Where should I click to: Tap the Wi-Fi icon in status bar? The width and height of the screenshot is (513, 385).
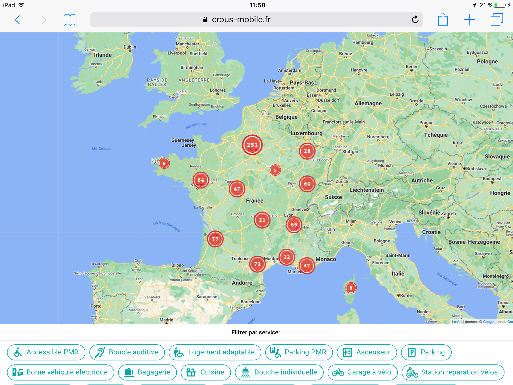pyautogui.click(x=21, y=5)
